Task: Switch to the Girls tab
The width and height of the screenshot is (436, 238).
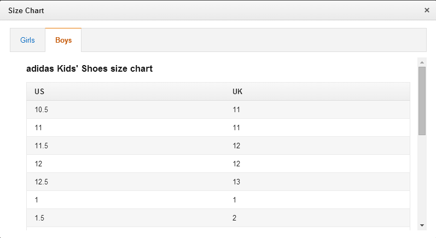Action: (x=27, y=40)
